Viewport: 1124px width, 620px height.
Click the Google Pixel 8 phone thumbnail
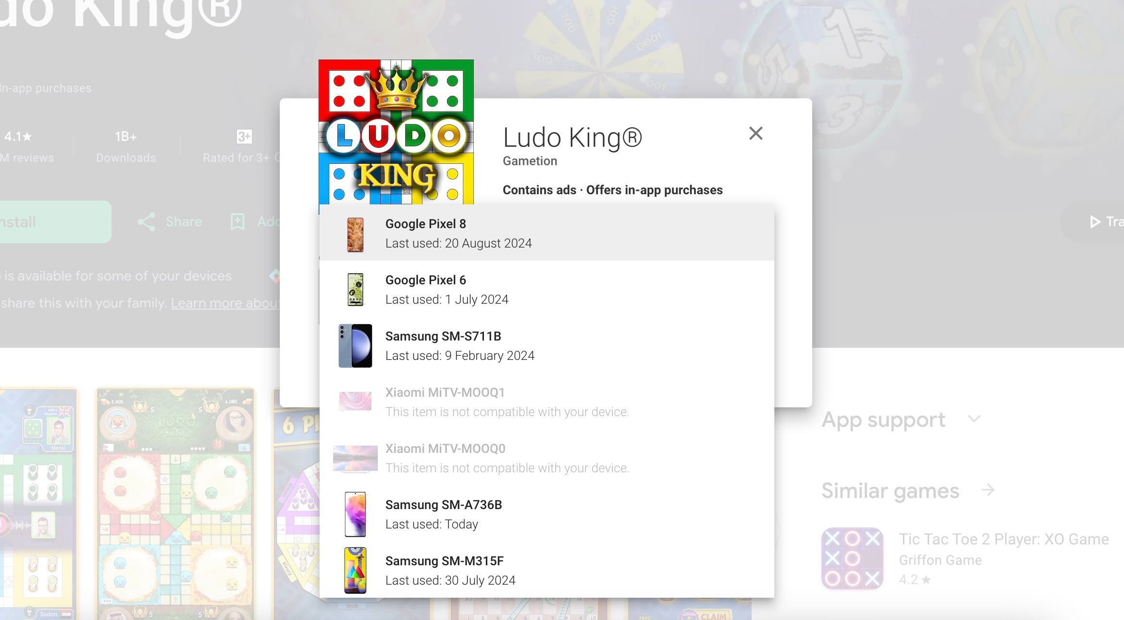click(355, 234)
